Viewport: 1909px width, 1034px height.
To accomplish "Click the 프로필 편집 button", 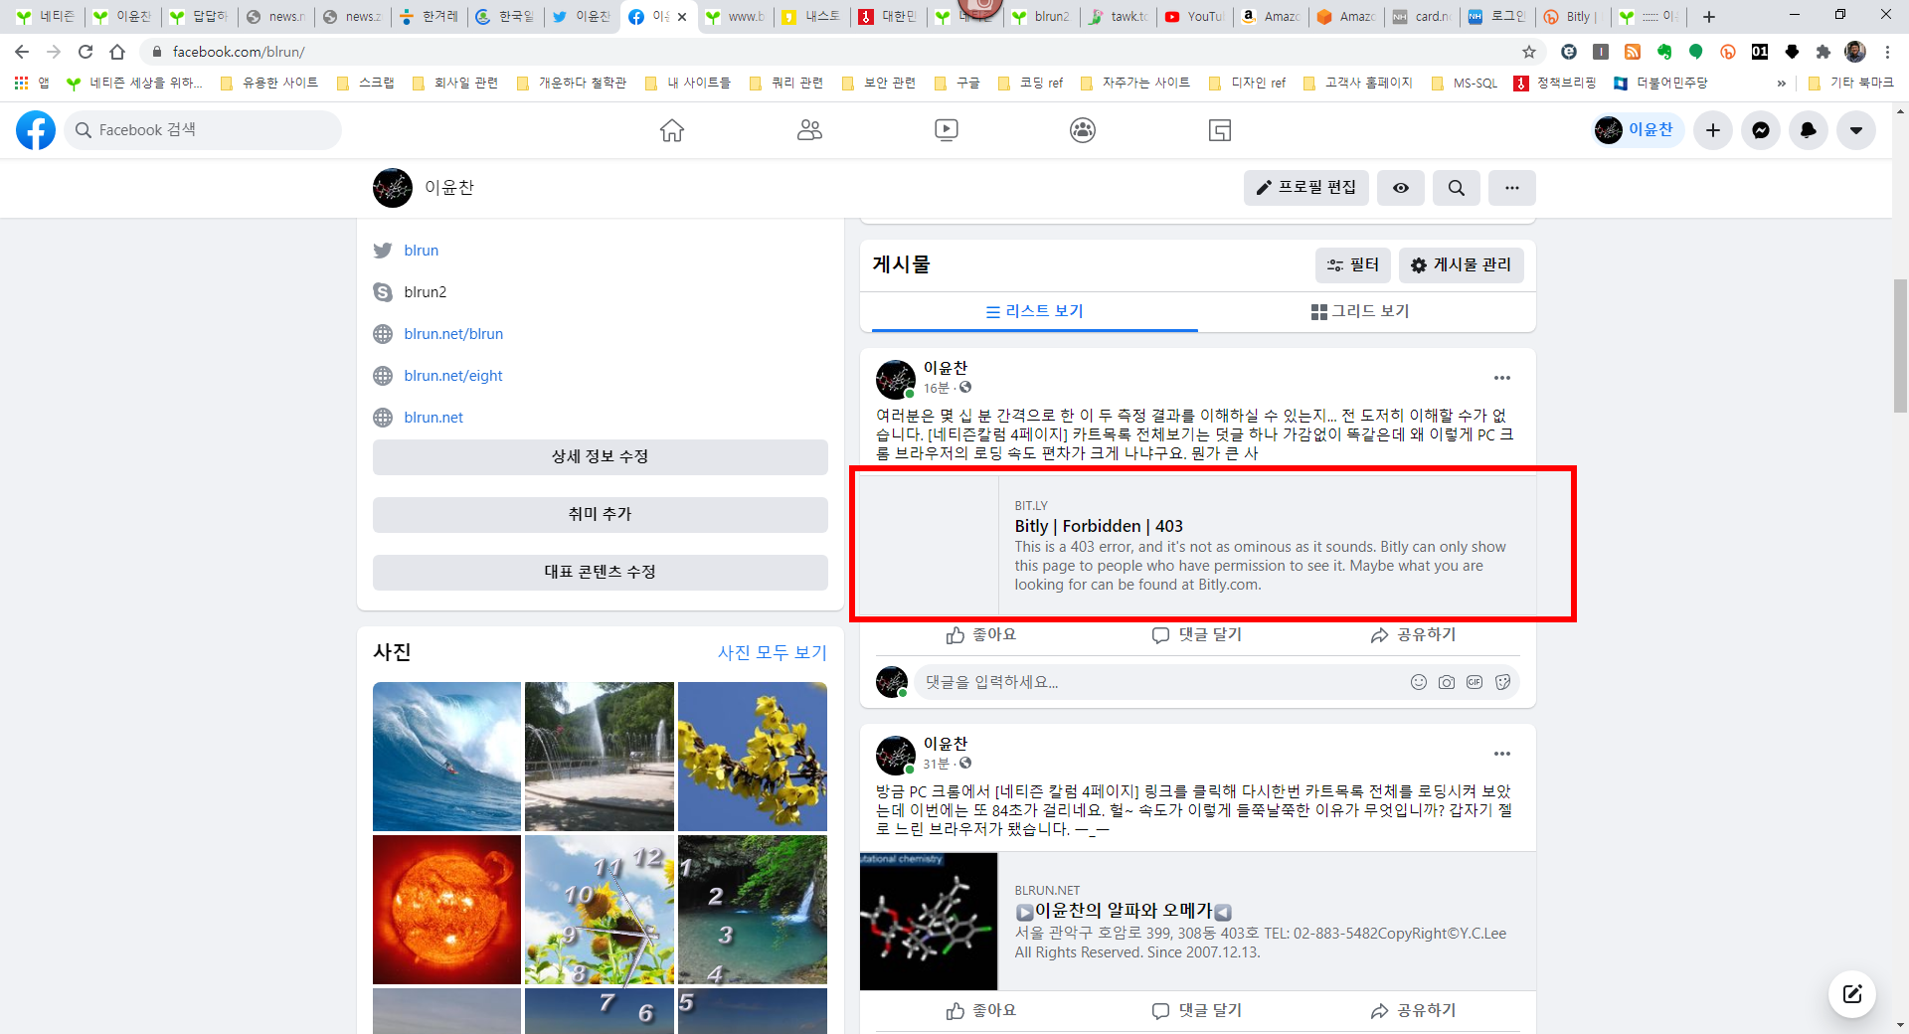I will (x=1306, y=188).
